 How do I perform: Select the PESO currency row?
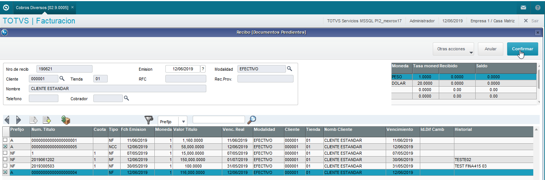464,77
